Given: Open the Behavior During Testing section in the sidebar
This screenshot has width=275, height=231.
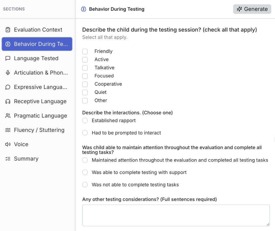Looking at the screenshot, I should (37, 44).
